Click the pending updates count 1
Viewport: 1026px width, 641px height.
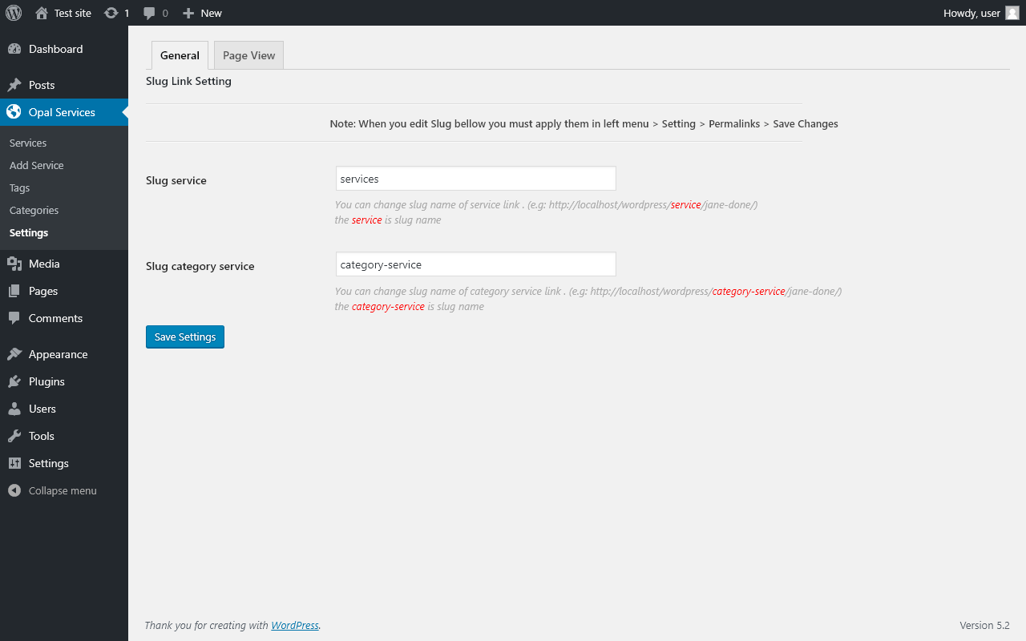[x=127, y=13]
